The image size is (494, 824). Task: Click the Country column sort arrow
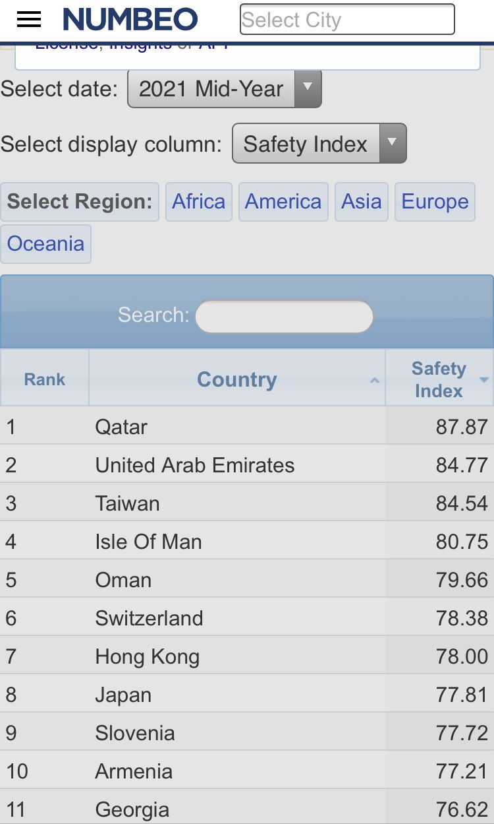point(375,381)
